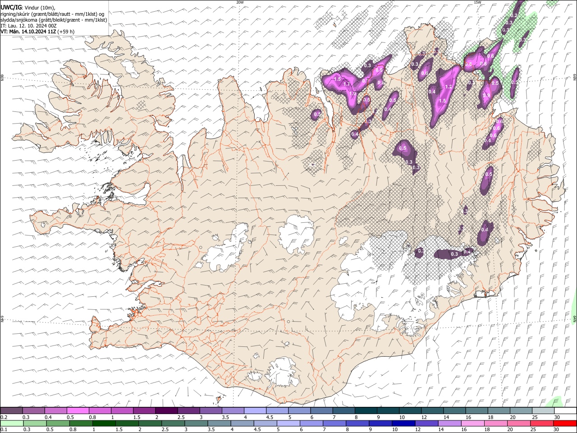
Task: Click the 'slydda/snjókoma (grátt/bleikt/grænt - mm/1klst)' line
Action: point(54,20)
